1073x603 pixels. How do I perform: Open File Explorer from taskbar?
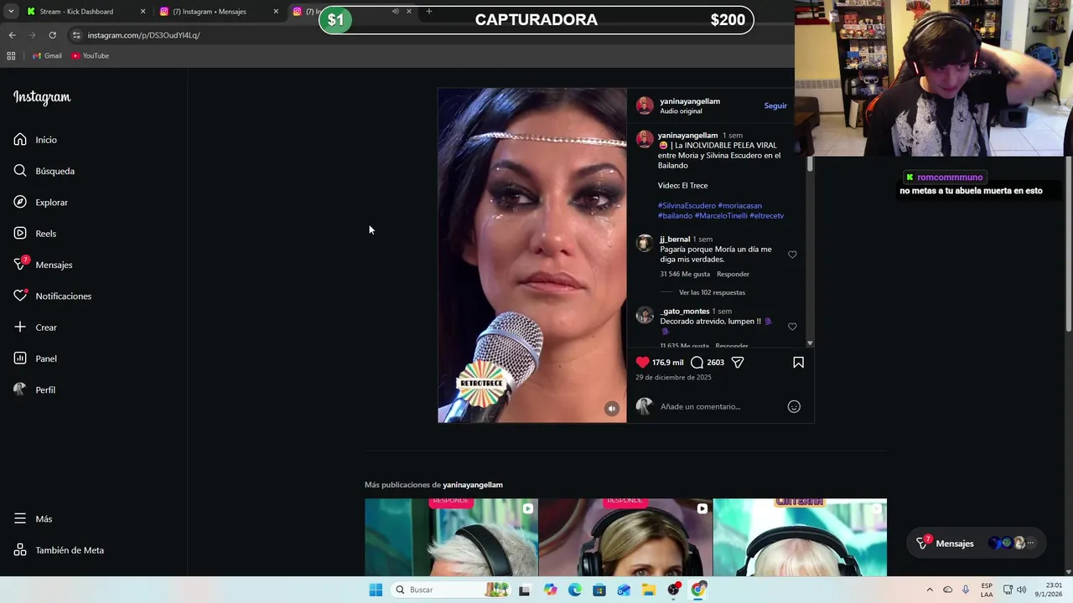coord(649,590)
